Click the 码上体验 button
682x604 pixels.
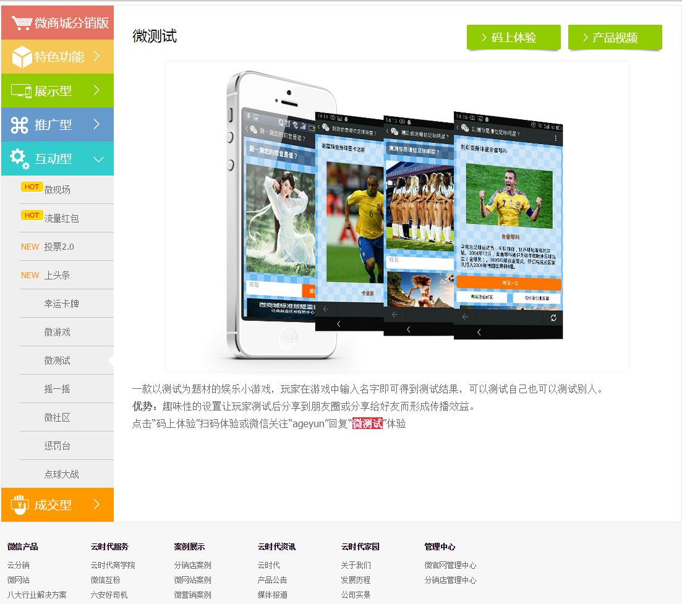[x=513, y=37]
